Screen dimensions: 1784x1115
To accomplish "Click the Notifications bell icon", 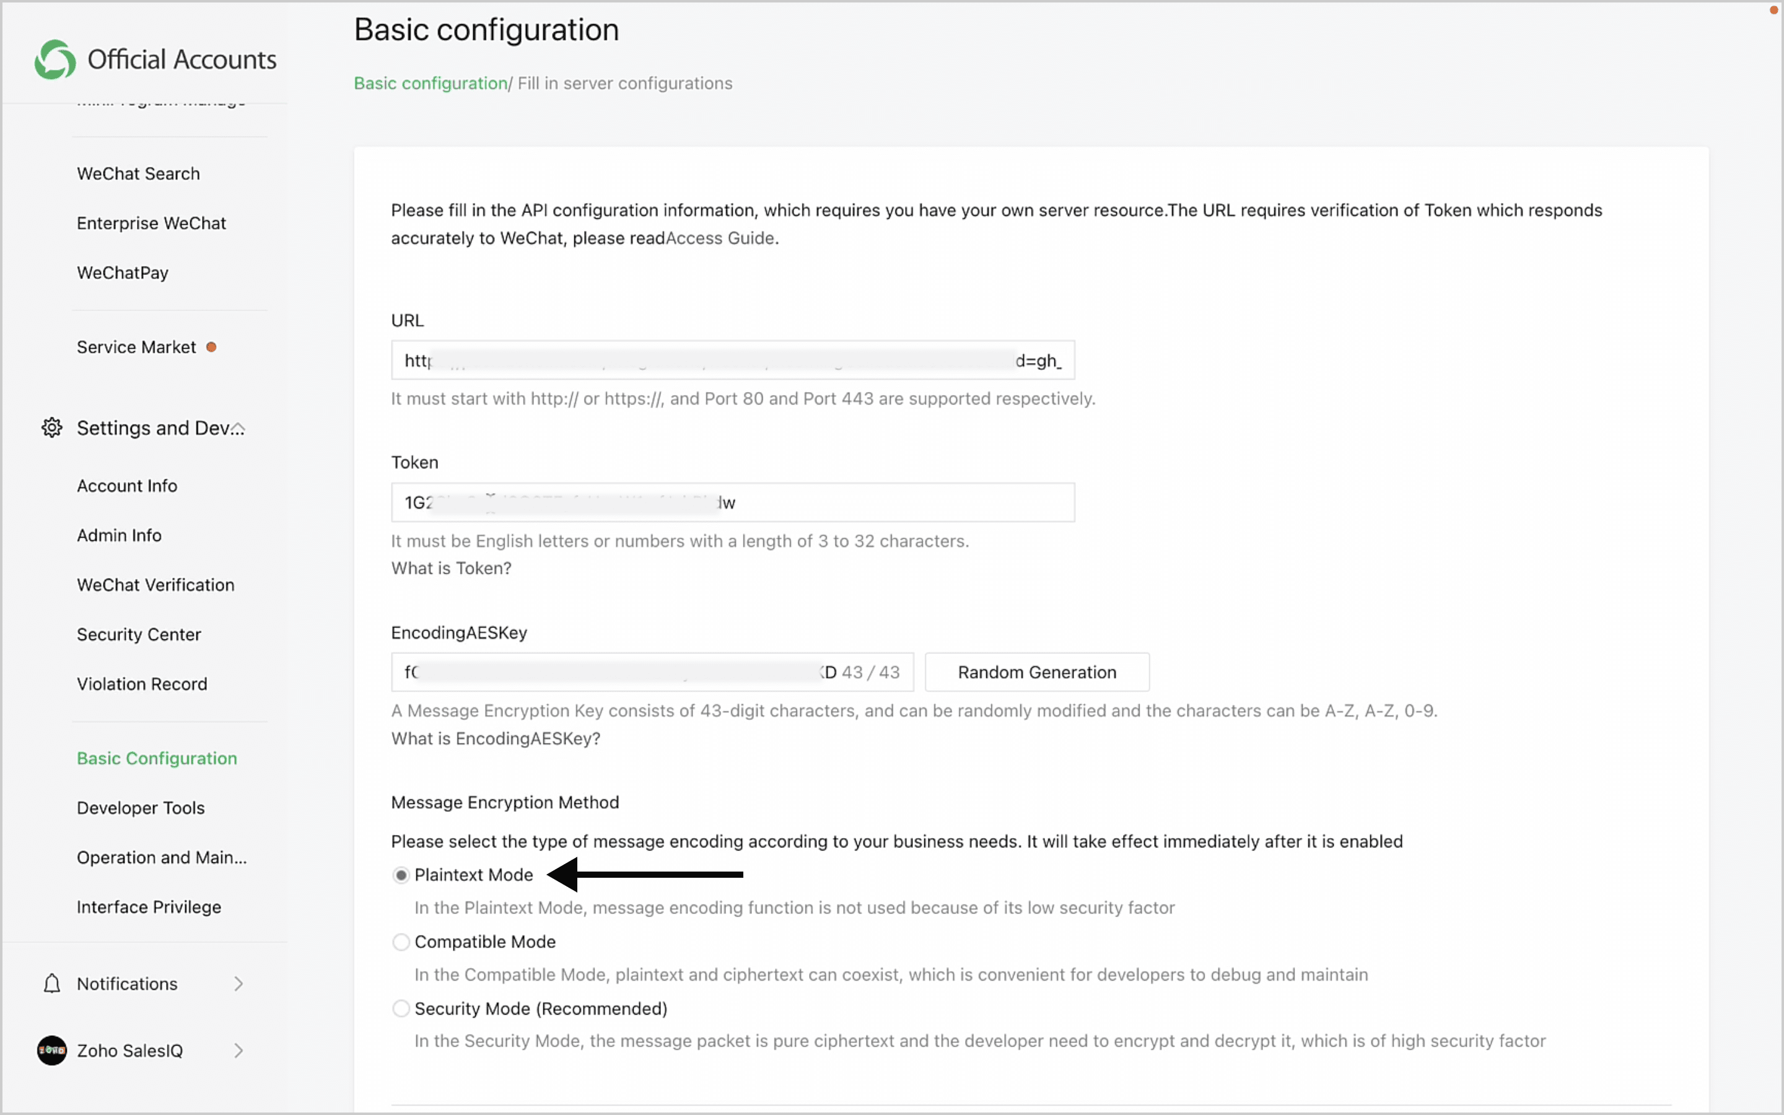I will 51,984.
